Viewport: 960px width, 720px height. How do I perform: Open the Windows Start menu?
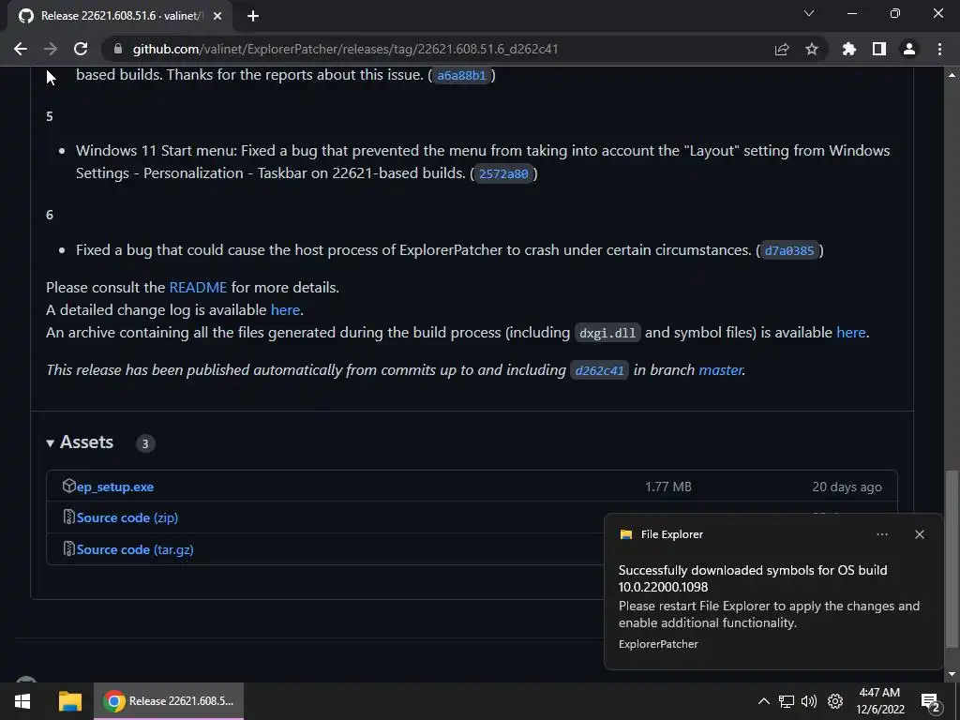pyautogui.click(x=22, y=701)
